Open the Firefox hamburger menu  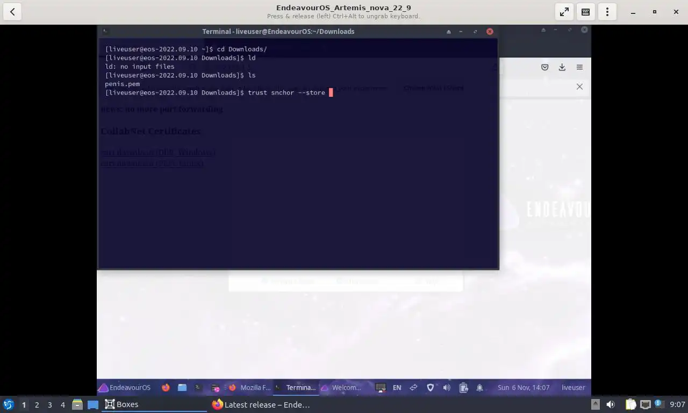coord(579,67)
